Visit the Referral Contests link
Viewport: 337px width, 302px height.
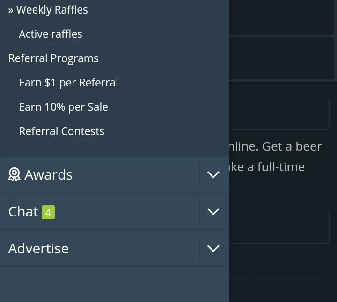(61, 131)
